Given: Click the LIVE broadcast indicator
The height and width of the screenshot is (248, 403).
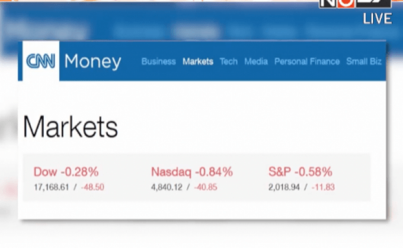Looking at the screenshot, I should point(378,19).
